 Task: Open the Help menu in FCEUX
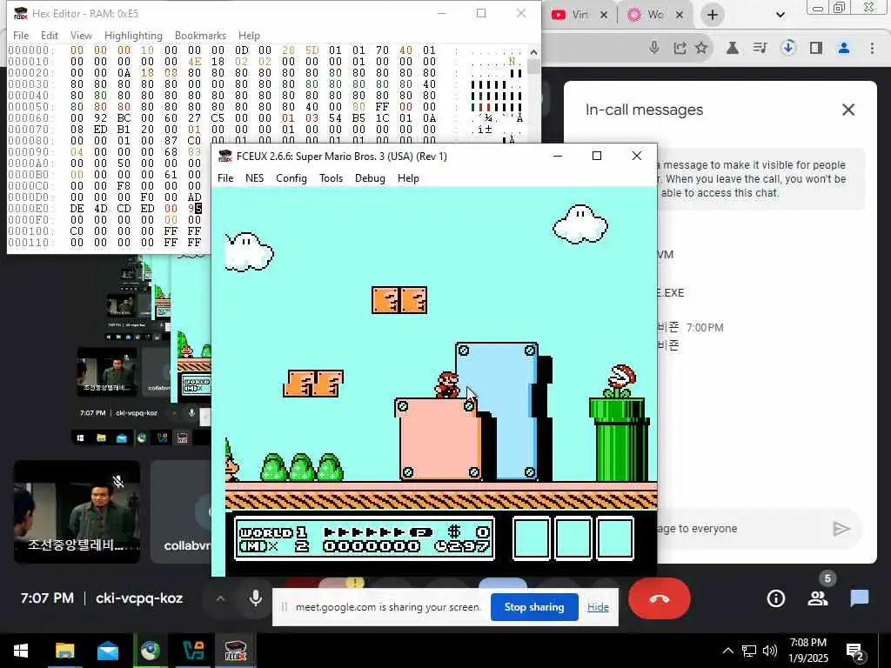[x=408, y=178]
